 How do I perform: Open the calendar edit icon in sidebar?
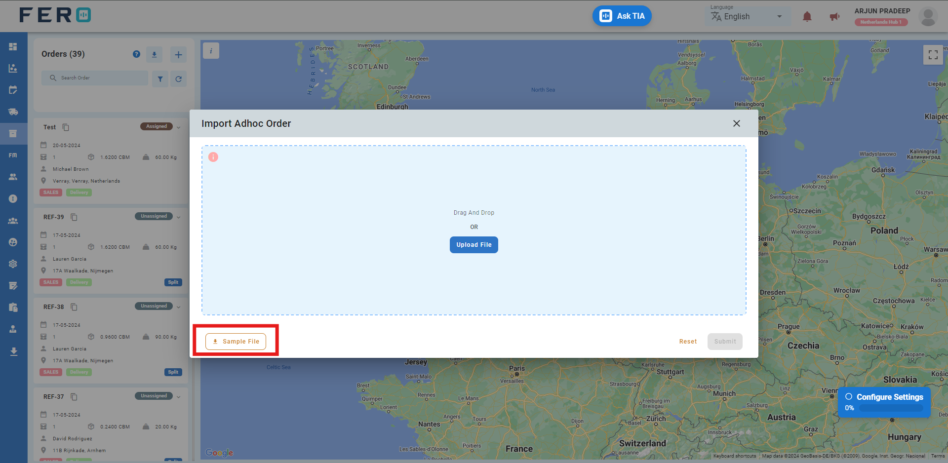13,90
